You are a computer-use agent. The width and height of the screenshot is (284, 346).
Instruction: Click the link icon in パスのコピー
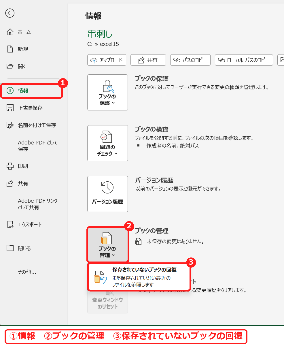pos(177,60)
